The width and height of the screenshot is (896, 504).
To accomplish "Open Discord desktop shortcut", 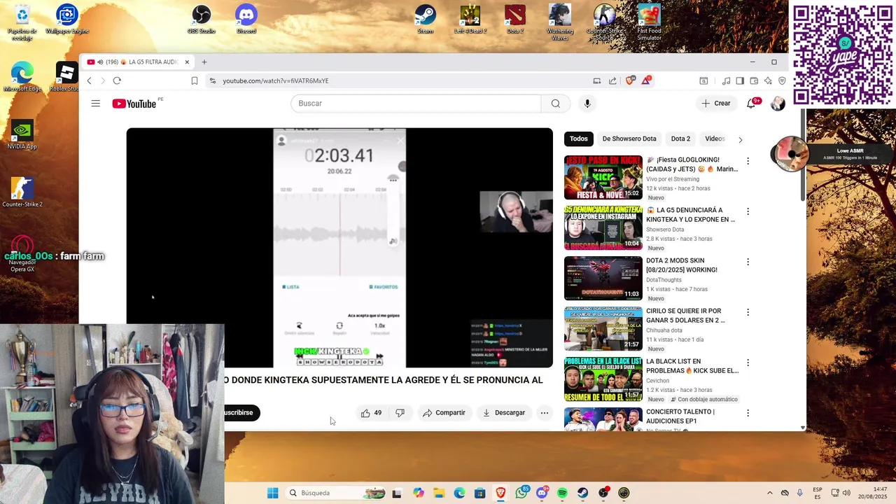I will [x=246, y=19].
